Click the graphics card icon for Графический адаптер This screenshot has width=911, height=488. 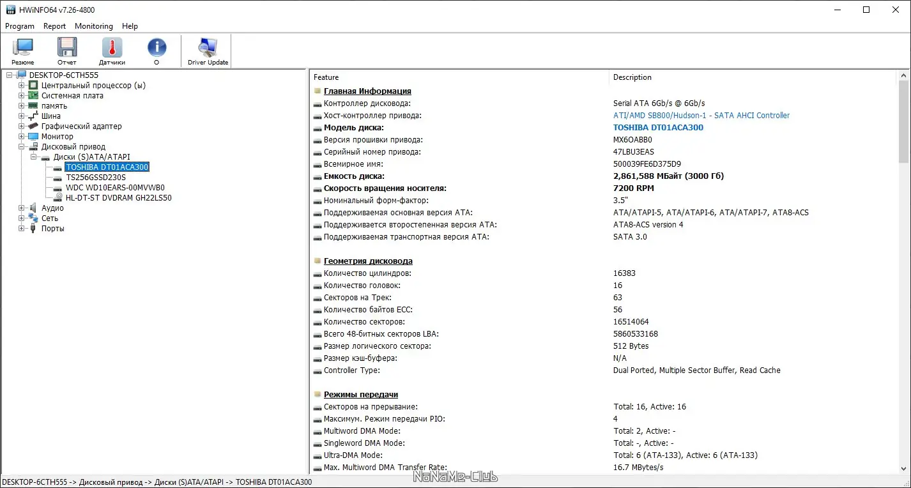[x=33, y=126]
